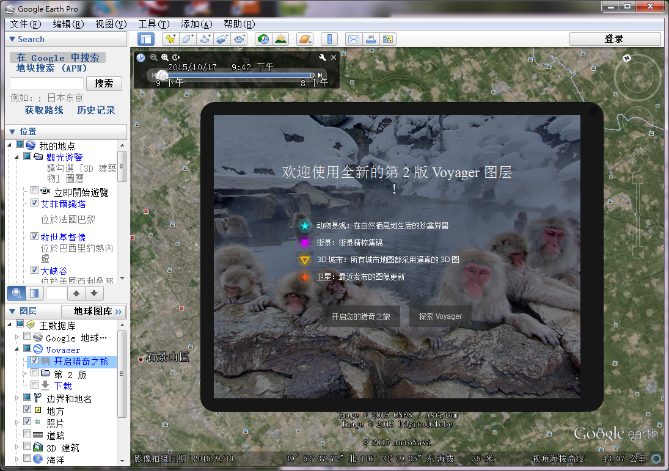Open time slider options wrench
This screenshot has width=669, height=471.
pyautogui.click(x=323, y=57)
